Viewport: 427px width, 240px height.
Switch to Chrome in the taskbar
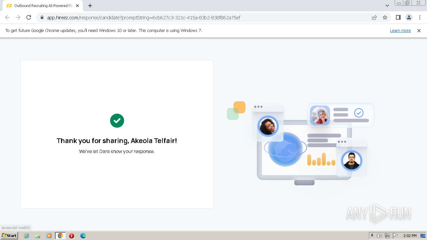pyautogui.click(x=60, y=236)
